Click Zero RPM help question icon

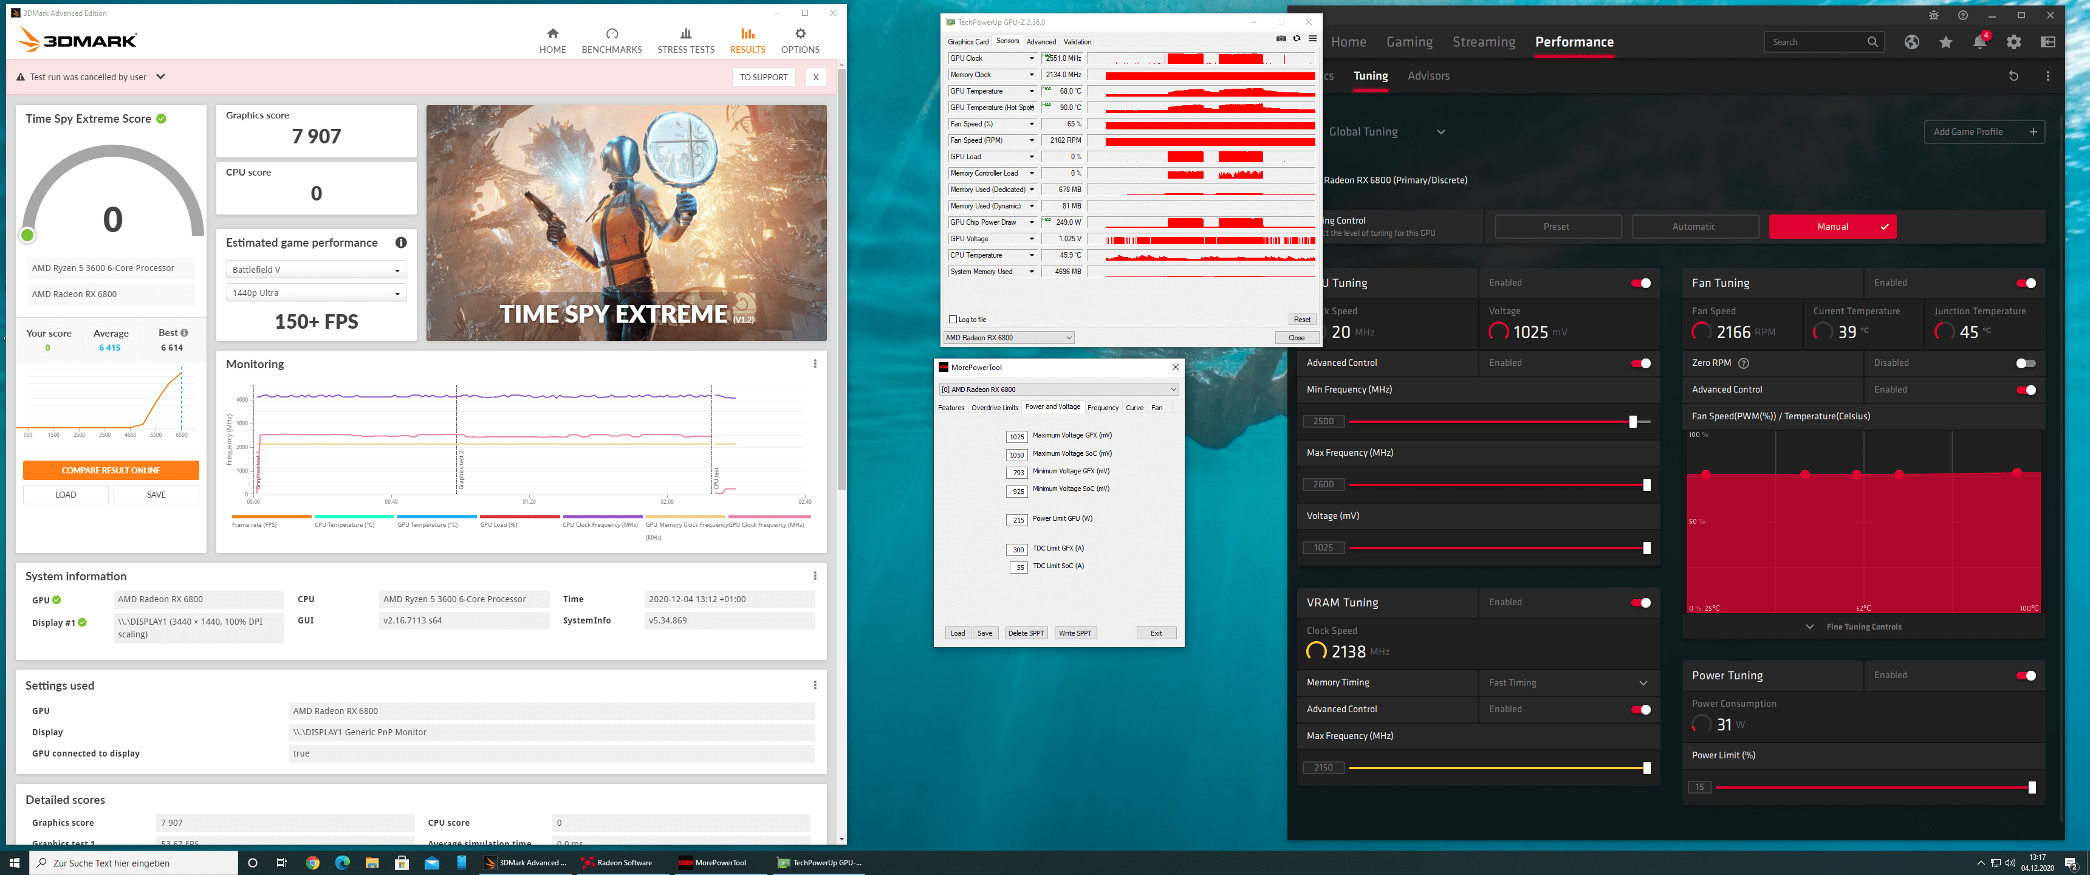1744,363
